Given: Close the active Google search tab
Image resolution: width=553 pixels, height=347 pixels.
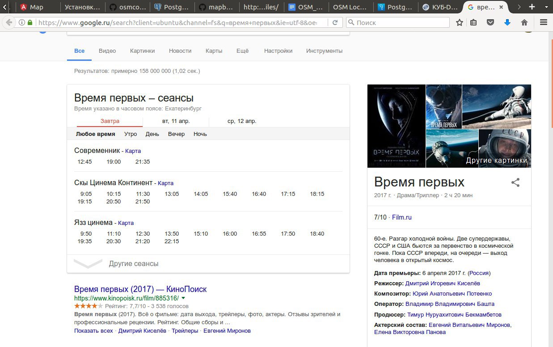Looking at the screenshot, I should pyautogui.click(x=502, y=7).
